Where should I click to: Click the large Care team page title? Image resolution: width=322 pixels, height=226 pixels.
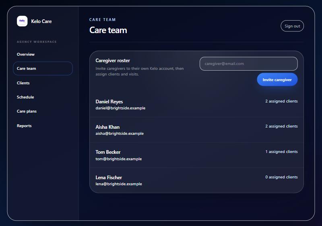click(108, 30)
